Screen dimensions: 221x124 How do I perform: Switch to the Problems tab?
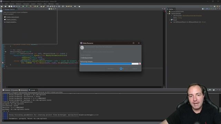[x=6, y=90]
